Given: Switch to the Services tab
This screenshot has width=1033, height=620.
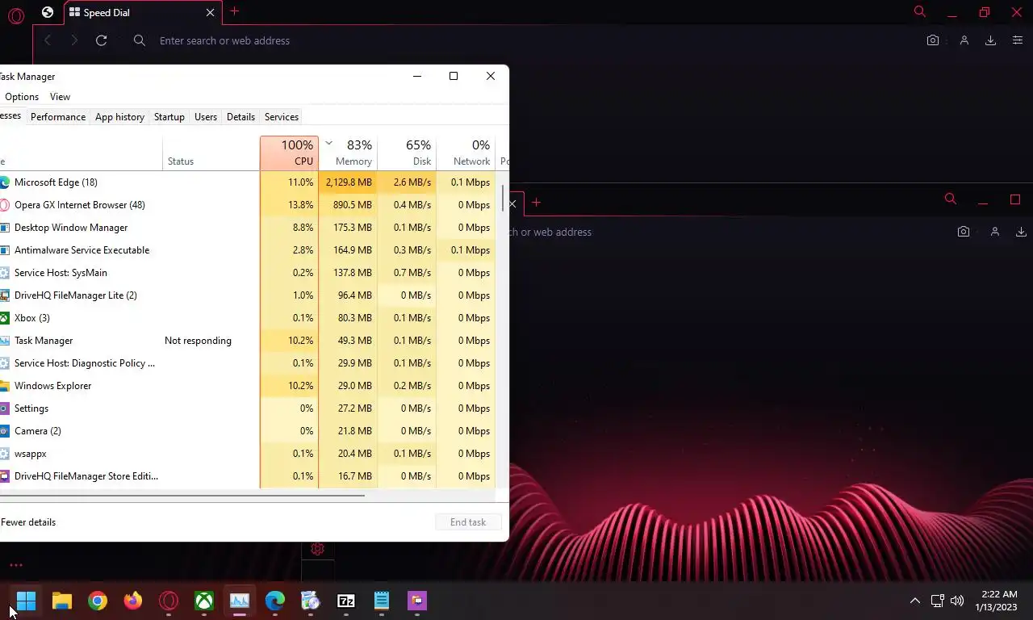Looking at the screenshot, I should [282, 117].
